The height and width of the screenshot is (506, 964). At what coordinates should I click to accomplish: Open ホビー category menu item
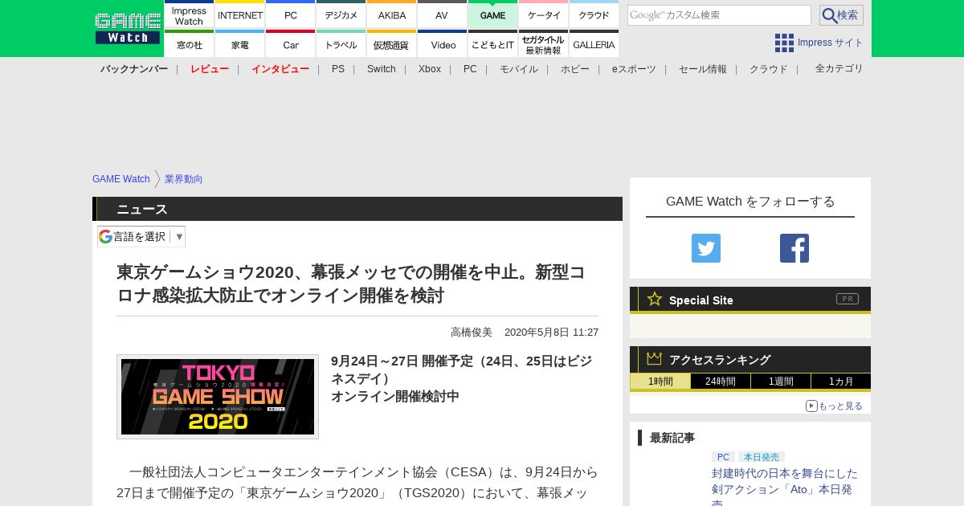[575, 69]
